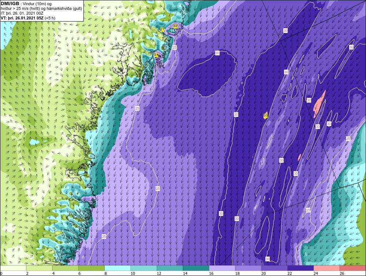Click the '(+5 h)' forecast offset text
366x276 pixels.
(x=50, y=18)
